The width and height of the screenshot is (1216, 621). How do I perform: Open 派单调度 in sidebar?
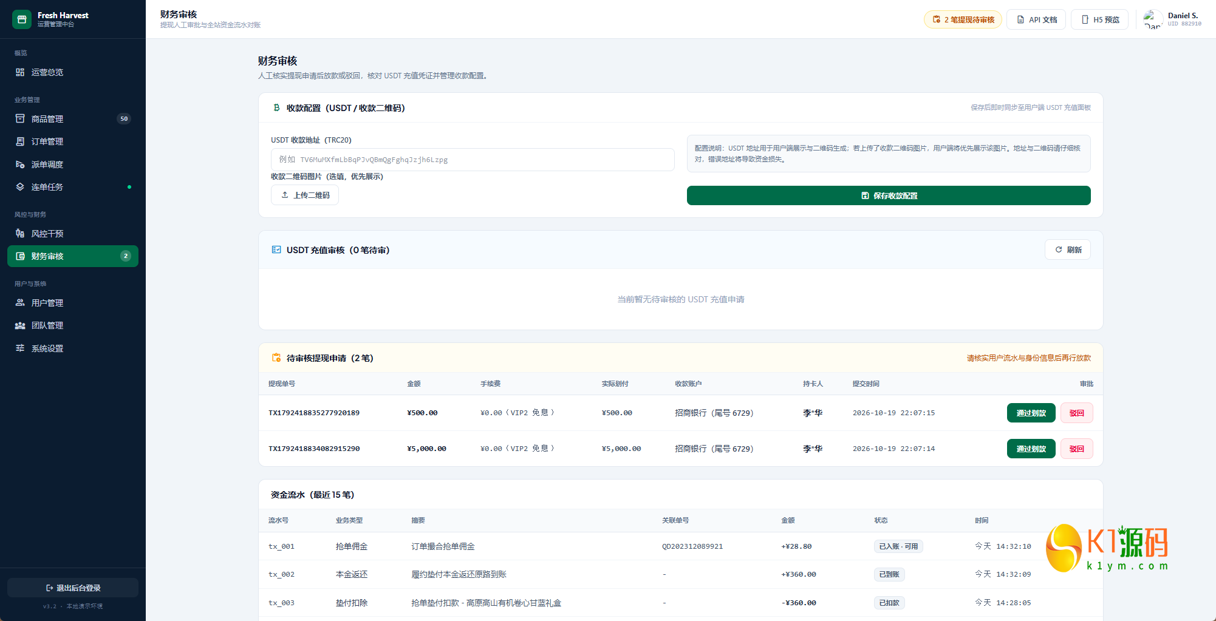click(x=73, y=165)
